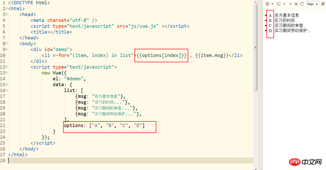Click the 各方基本信息 string on line 17

[x=106, y=96]
